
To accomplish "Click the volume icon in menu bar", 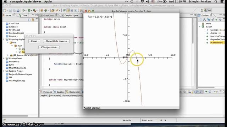I will click(x=148, y=1).
